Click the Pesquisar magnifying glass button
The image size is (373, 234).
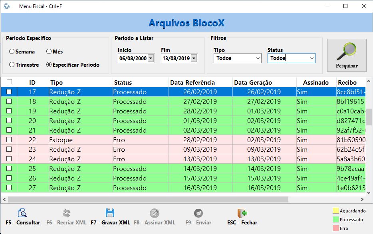click(346, 55)
